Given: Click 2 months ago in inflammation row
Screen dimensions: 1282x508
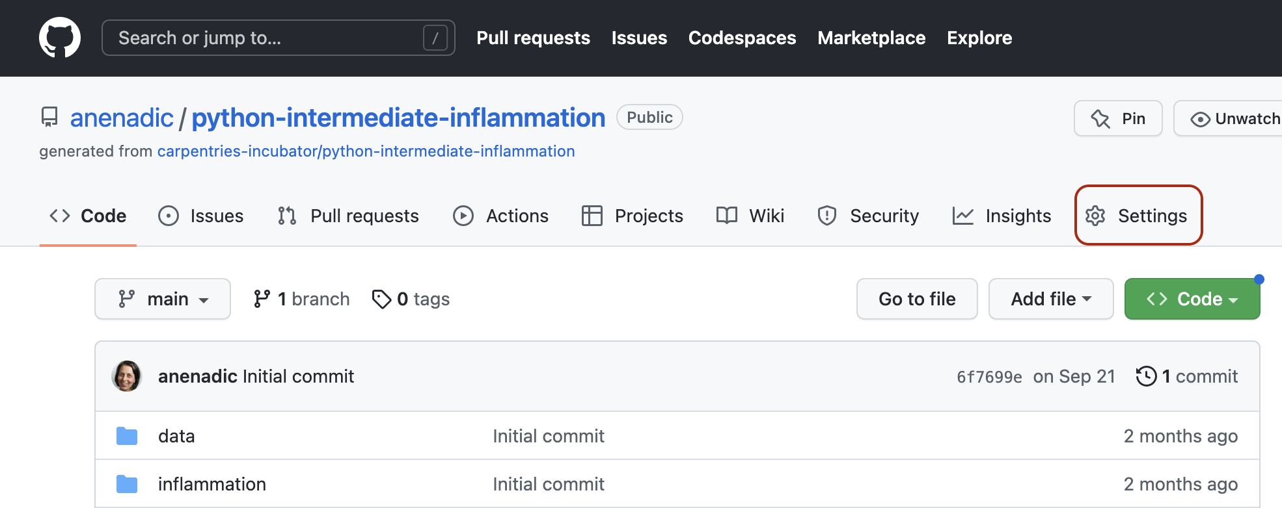Looking at the screenshot, I should [x=1180, y=484].
